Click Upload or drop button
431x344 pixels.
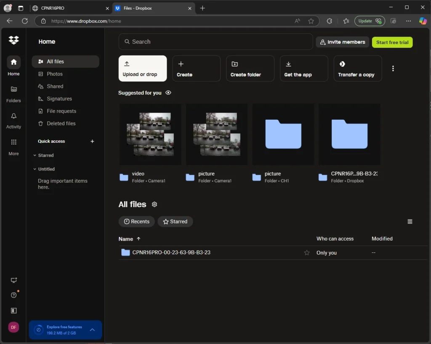point(143,68)
